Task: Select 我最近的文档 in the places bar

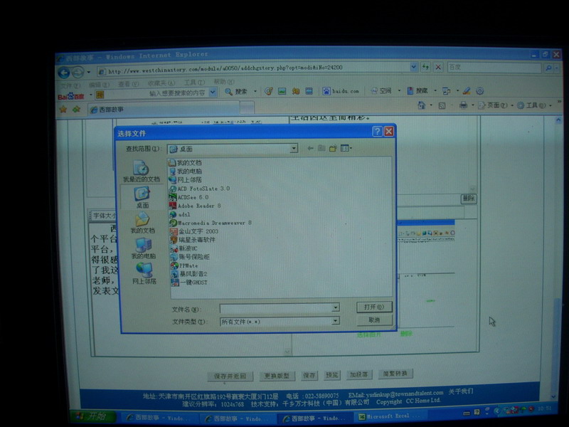Action: tap(141, 171)
